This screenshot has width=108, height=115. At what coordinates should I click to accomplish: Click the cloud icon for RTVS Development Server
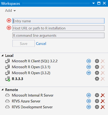7,107
